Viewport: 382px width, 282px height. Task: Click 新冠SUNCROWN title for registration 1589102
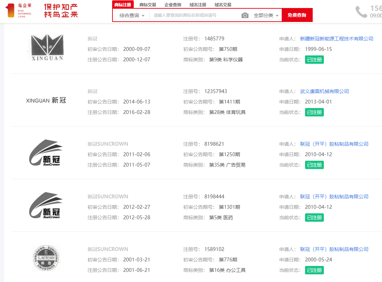(108, 249)
